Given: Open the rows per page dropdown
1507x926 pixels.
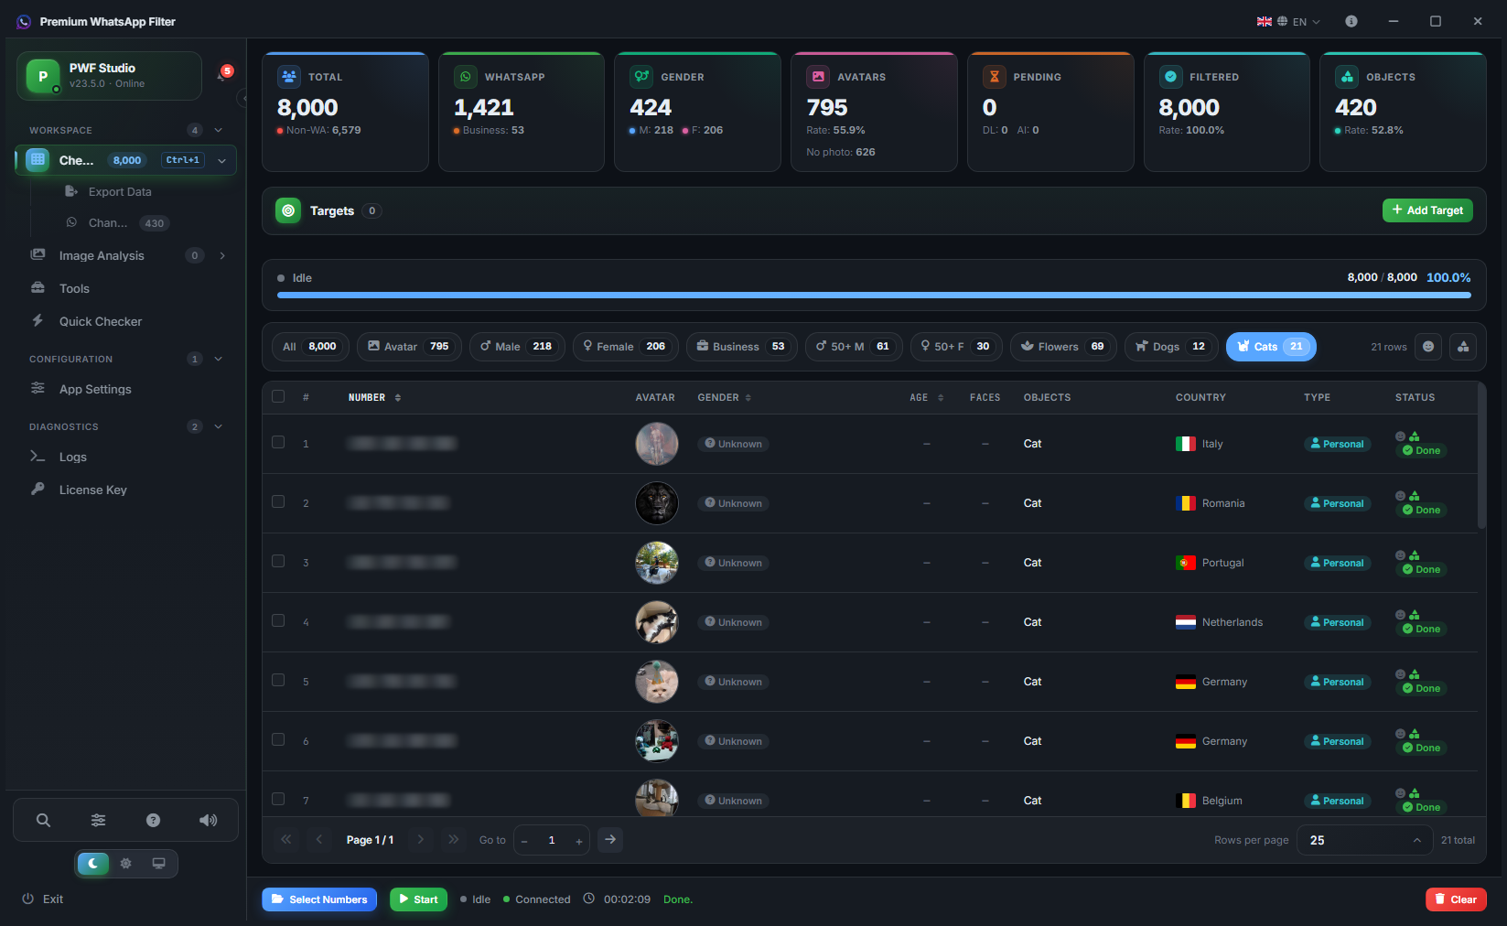Looking at the screenshot, I should pos(1365,840).
